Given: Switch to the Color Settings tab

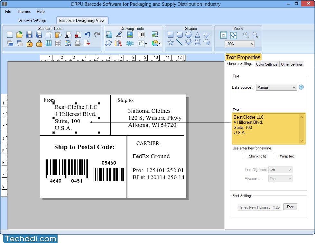Looking at the screenshot, I should (267, 64).
